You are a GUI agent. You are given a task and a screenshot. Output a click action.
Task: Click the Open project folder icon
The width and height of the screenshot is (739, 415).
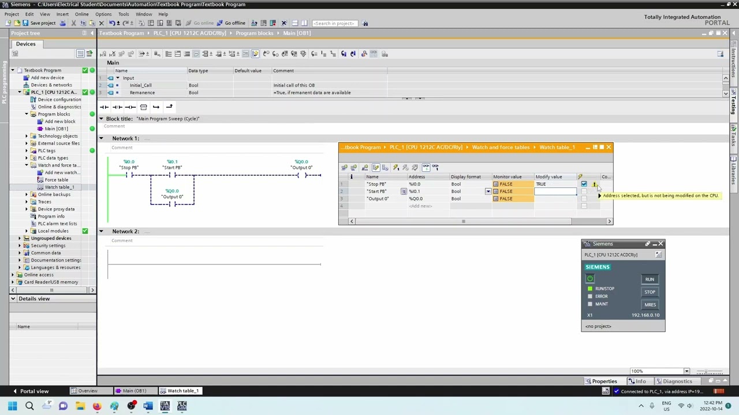(x=17, y=23)
